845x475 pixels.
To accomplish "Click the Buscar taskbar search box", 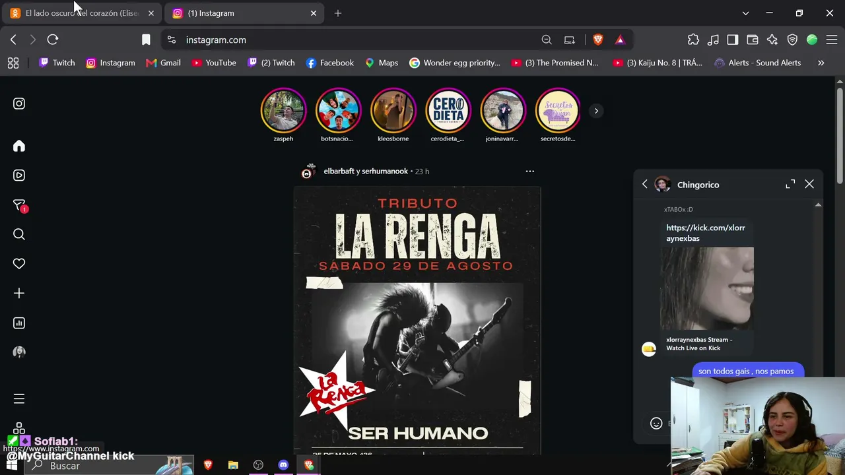I will point(110,465).
